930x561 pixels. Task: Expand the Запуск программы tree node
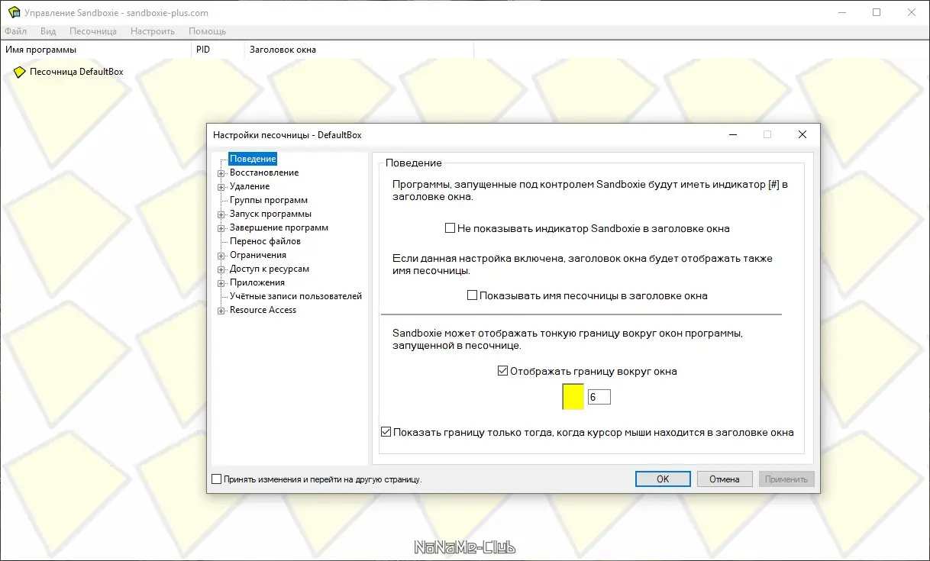(x=221, y=214)
